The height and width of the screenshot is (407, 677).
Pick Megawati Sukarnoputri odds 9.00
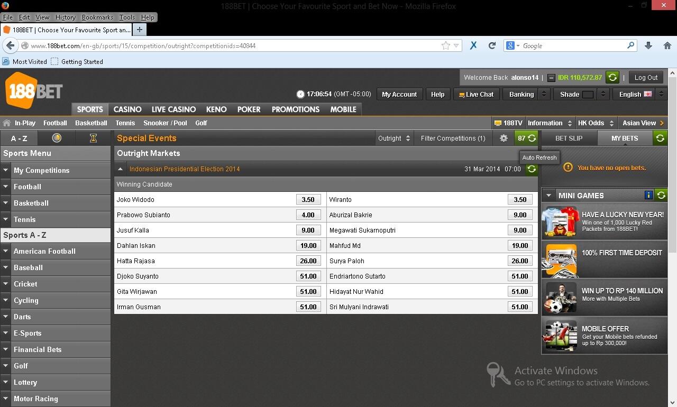tap(520, 230)
